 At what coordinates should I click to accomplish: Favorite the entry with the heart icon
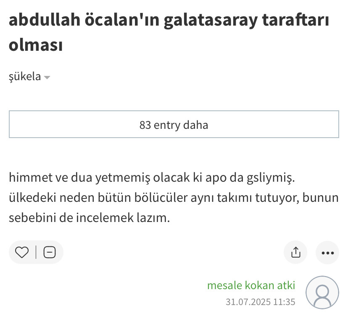point(22,252)
